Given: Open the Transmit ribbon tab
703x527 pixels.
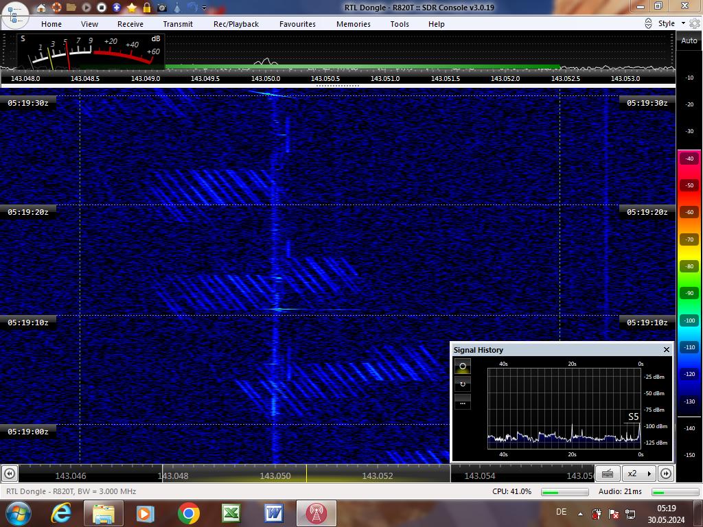Looking at the screenshot, I should pyautogui.click(x=178, y=24).
